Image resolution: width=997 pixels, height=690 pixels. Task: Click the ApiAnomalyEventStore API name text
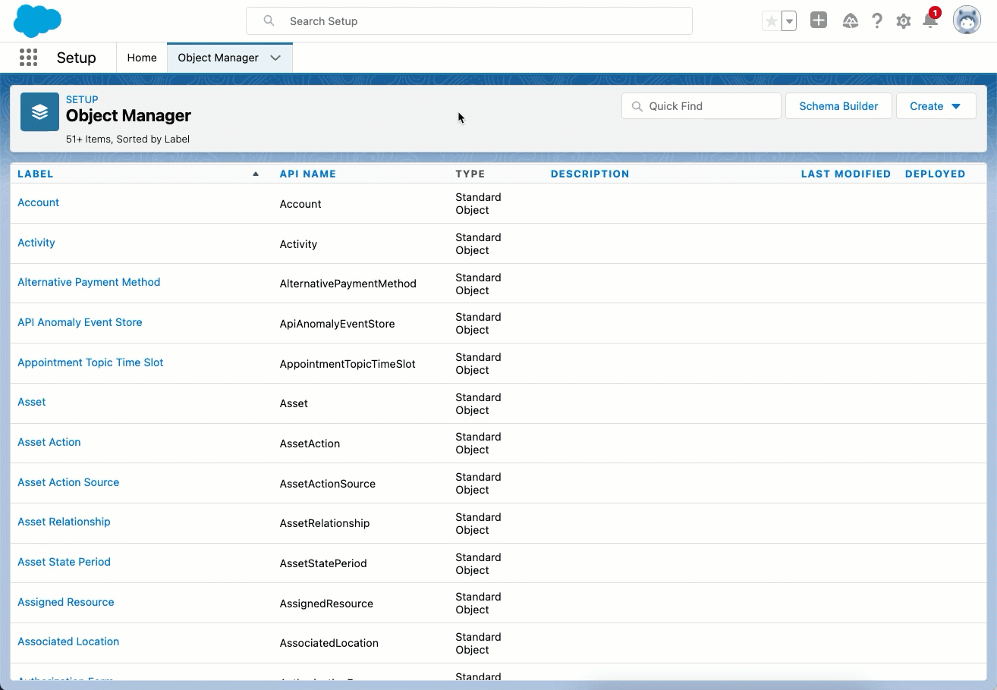coord(338,324)
